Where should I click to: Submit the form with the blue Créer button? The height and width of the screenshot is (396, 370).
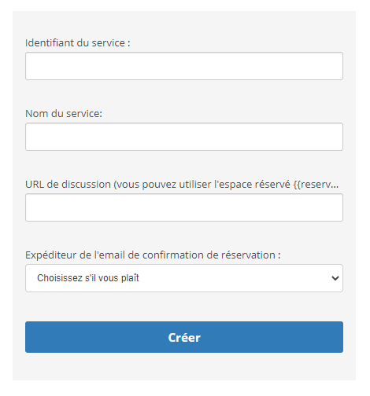184,337
